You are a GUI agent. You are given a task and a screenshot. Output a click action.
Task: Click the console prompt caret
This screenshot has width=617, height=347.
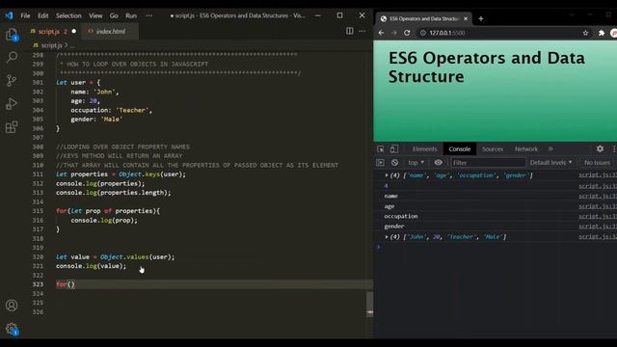[x=379, y=247]
